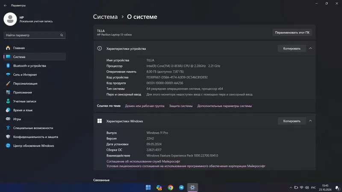Switch the РУС input language indicator

click(313, 188)
